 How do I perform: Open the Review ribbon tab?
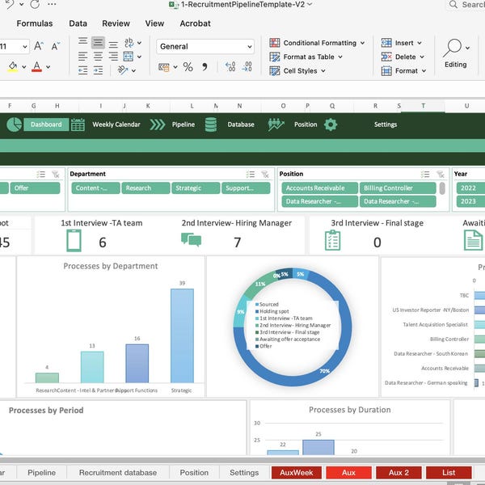coord(116,23)
